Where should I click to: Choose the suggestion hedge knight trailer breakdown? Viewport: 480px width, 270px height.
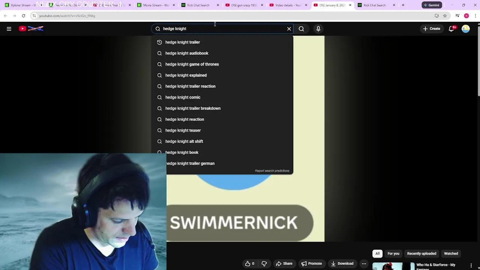click(222, 108)
